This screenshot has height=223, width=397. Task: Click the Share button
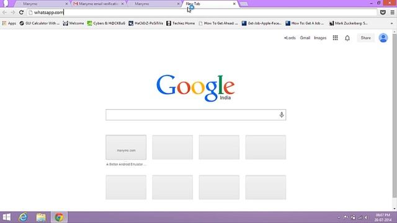click(x=365, y=38)
